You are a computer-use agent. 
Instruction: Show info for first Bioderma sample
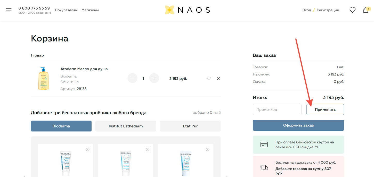pyautogui.click(x=87, y=149)
